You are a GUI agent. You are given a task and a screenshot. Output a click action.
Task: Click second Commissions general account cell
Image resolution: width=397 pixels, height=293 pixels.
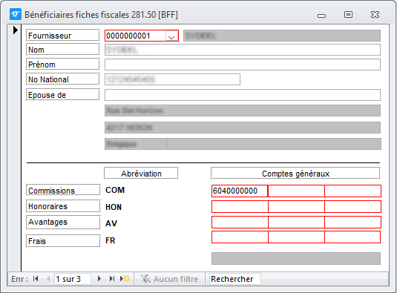click(x=296, y=191)
